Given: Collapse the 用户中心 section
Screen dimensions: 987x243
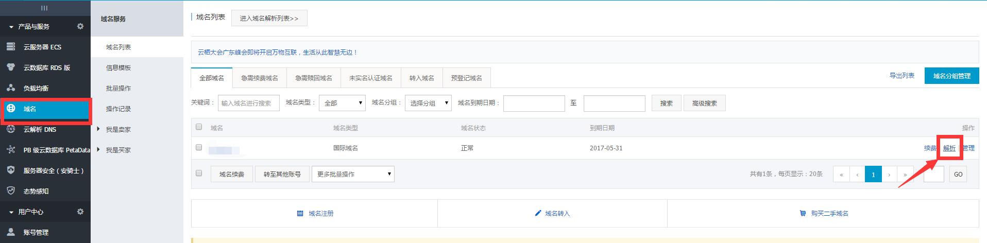Looking at the screenshot, I should point(11,212).
